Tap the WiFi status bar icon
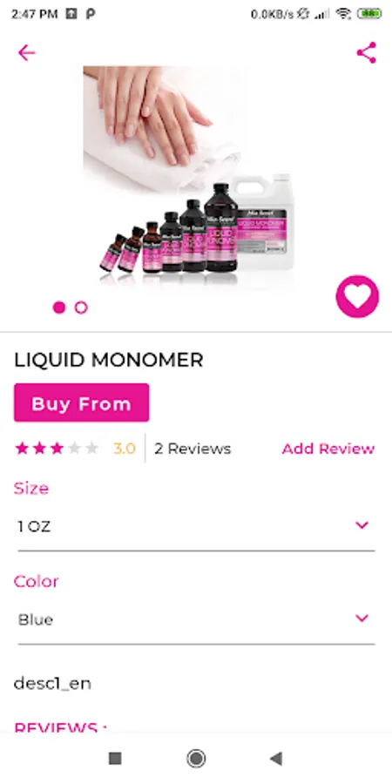 tap(343, 14)
